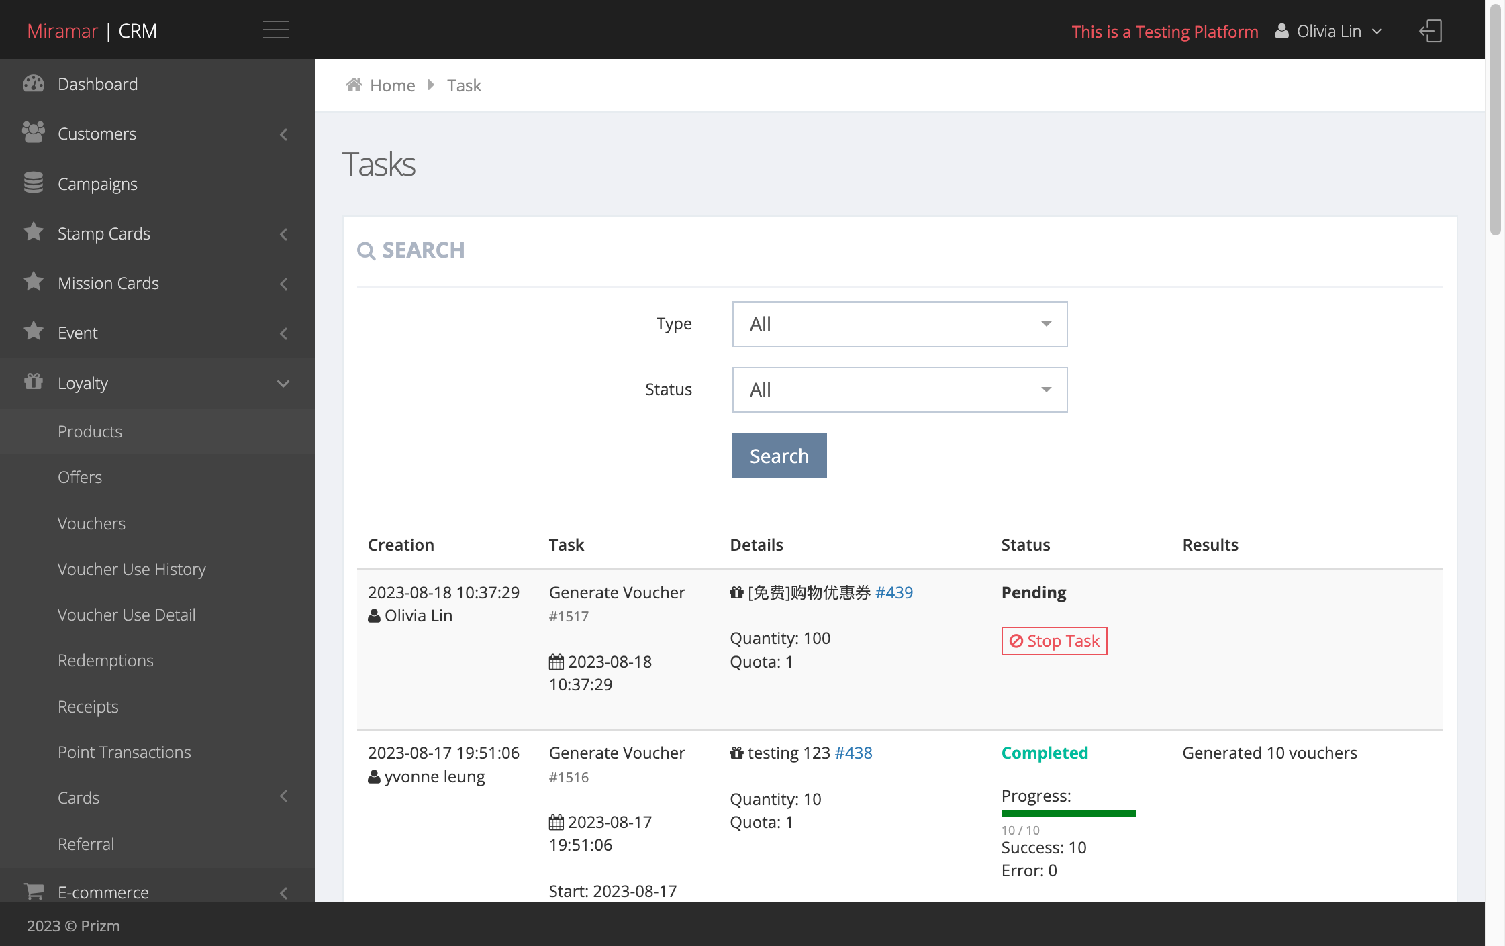Click the 'Generated 10 vouchers' result

point(1269,753)
